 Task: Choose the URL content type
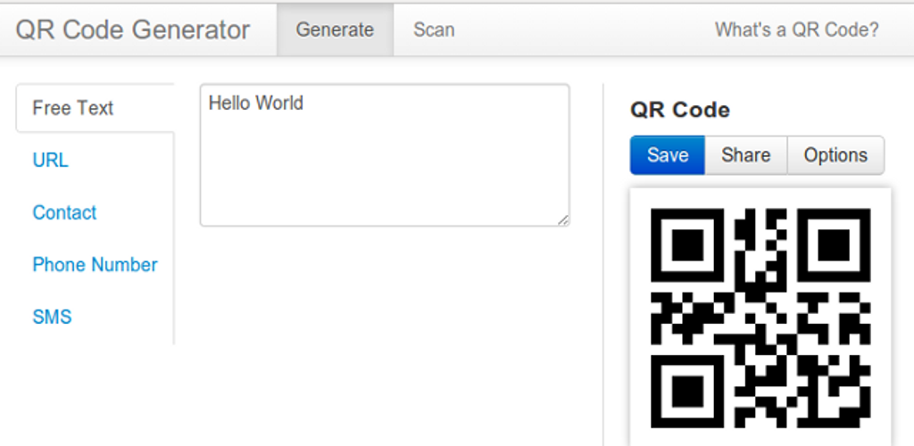[x=50, y=161]
